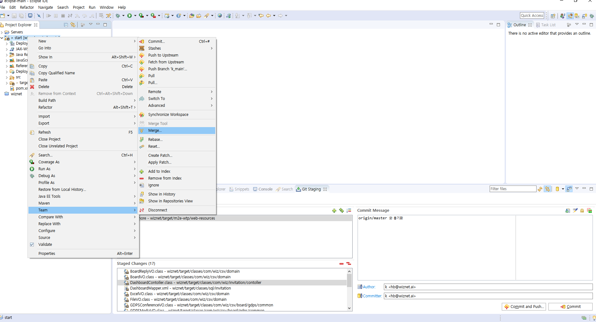Toggle the Java perspective icon in perspective bar
This screenshot has width=596, height=322.
(563, 16)
